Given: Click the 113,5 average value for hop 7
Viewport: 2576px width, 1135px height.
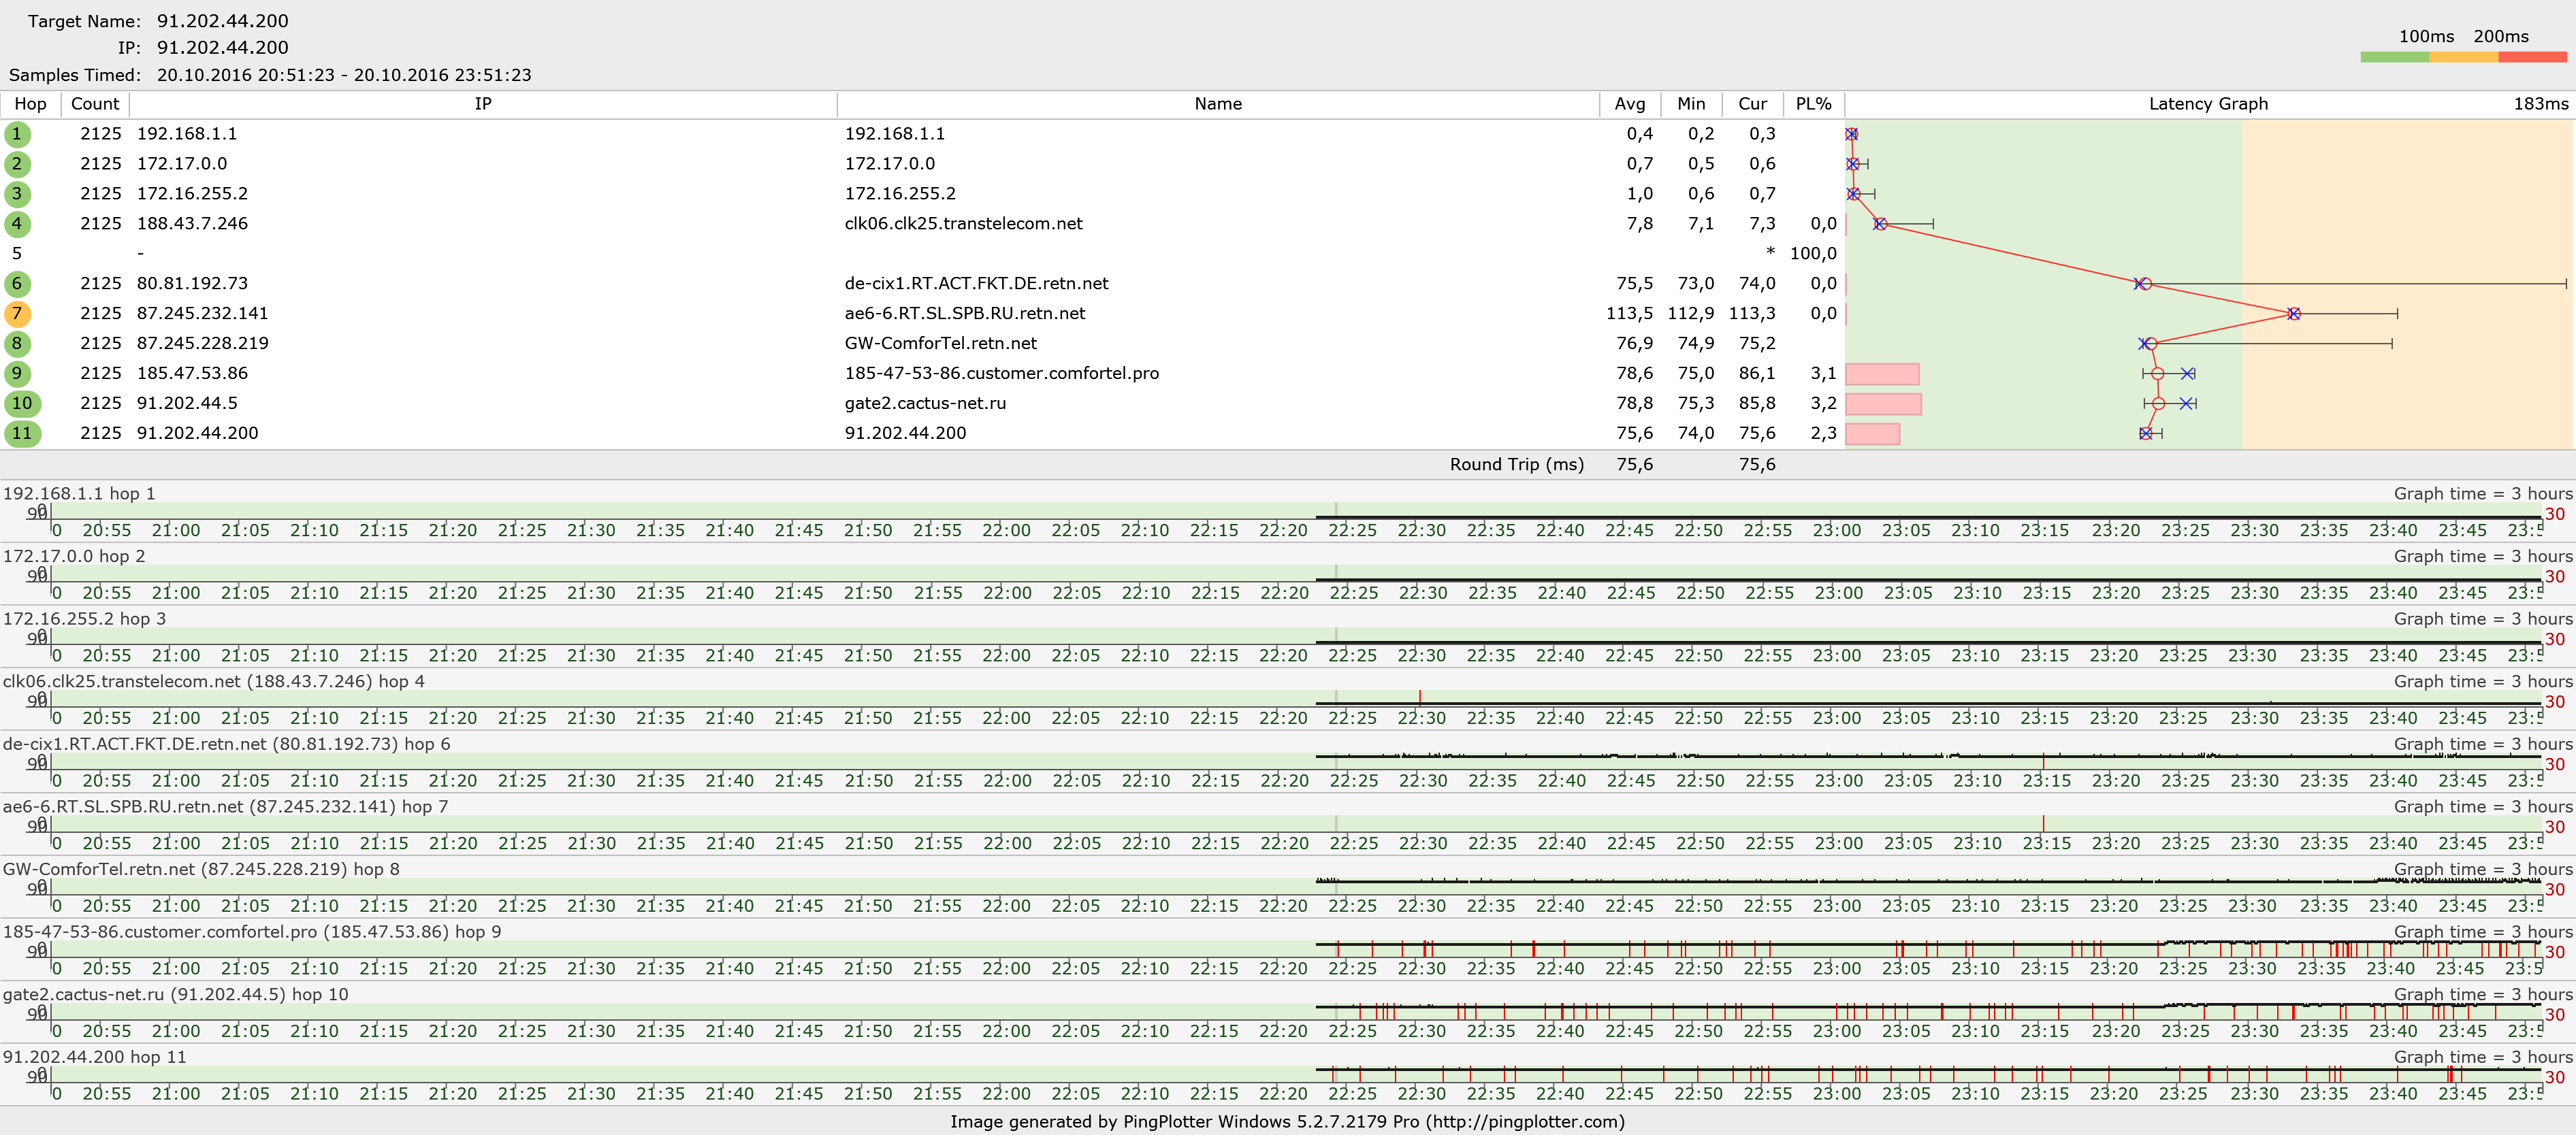Looking at the screenshot, I should [x=1629, y=314].
